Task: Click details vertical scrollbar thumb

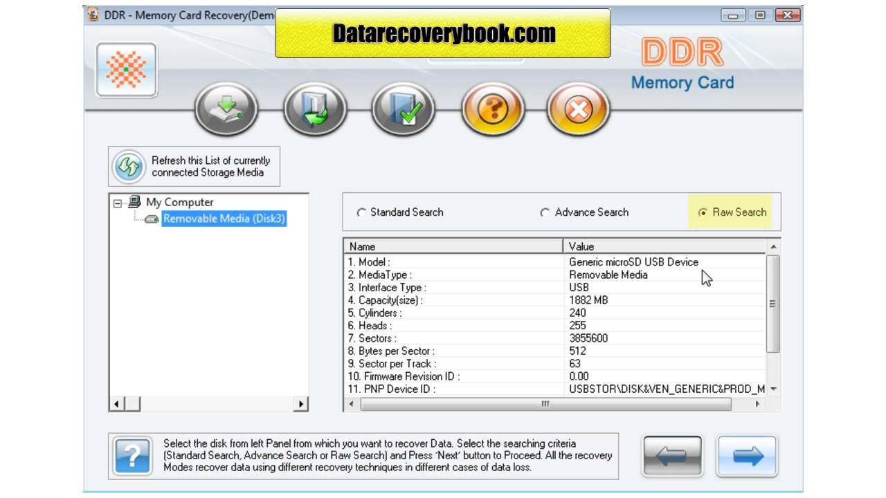Action: pos(773,303)
